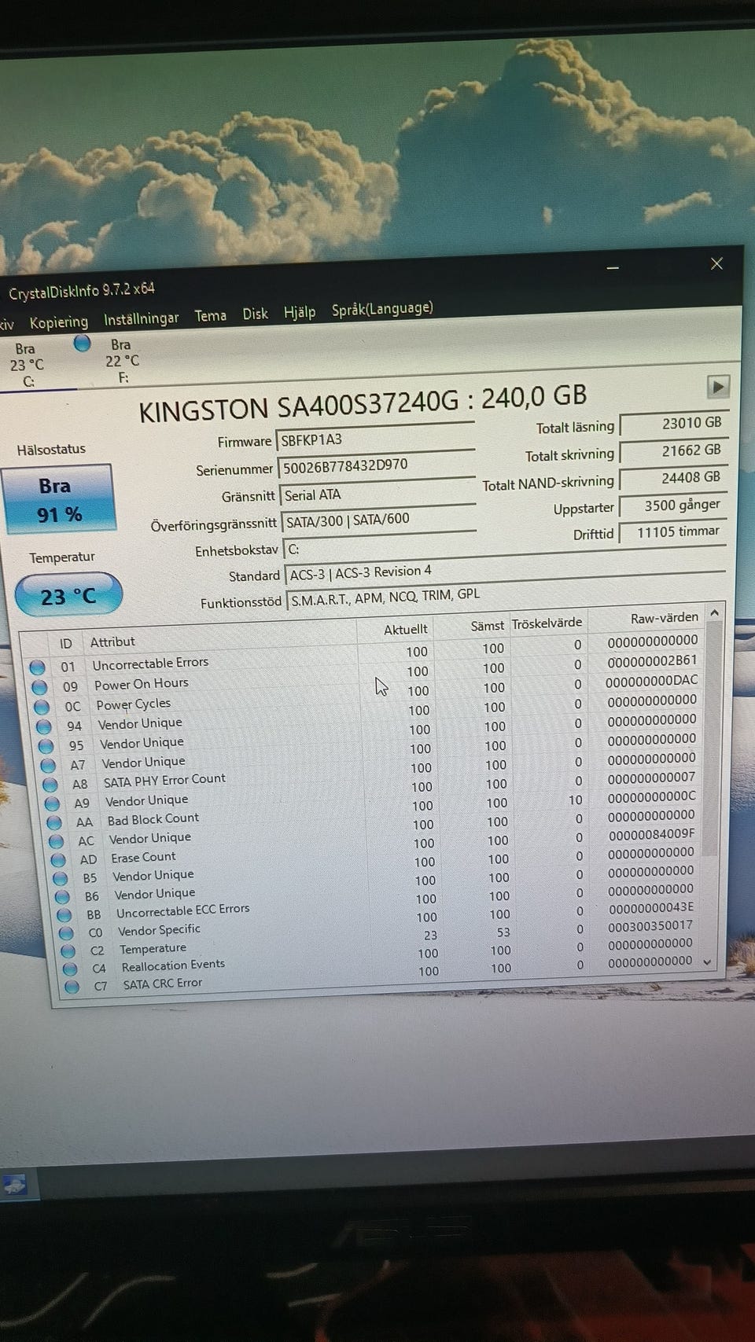
Task: Open the Inställningar menu
Action: click(142, 318)
